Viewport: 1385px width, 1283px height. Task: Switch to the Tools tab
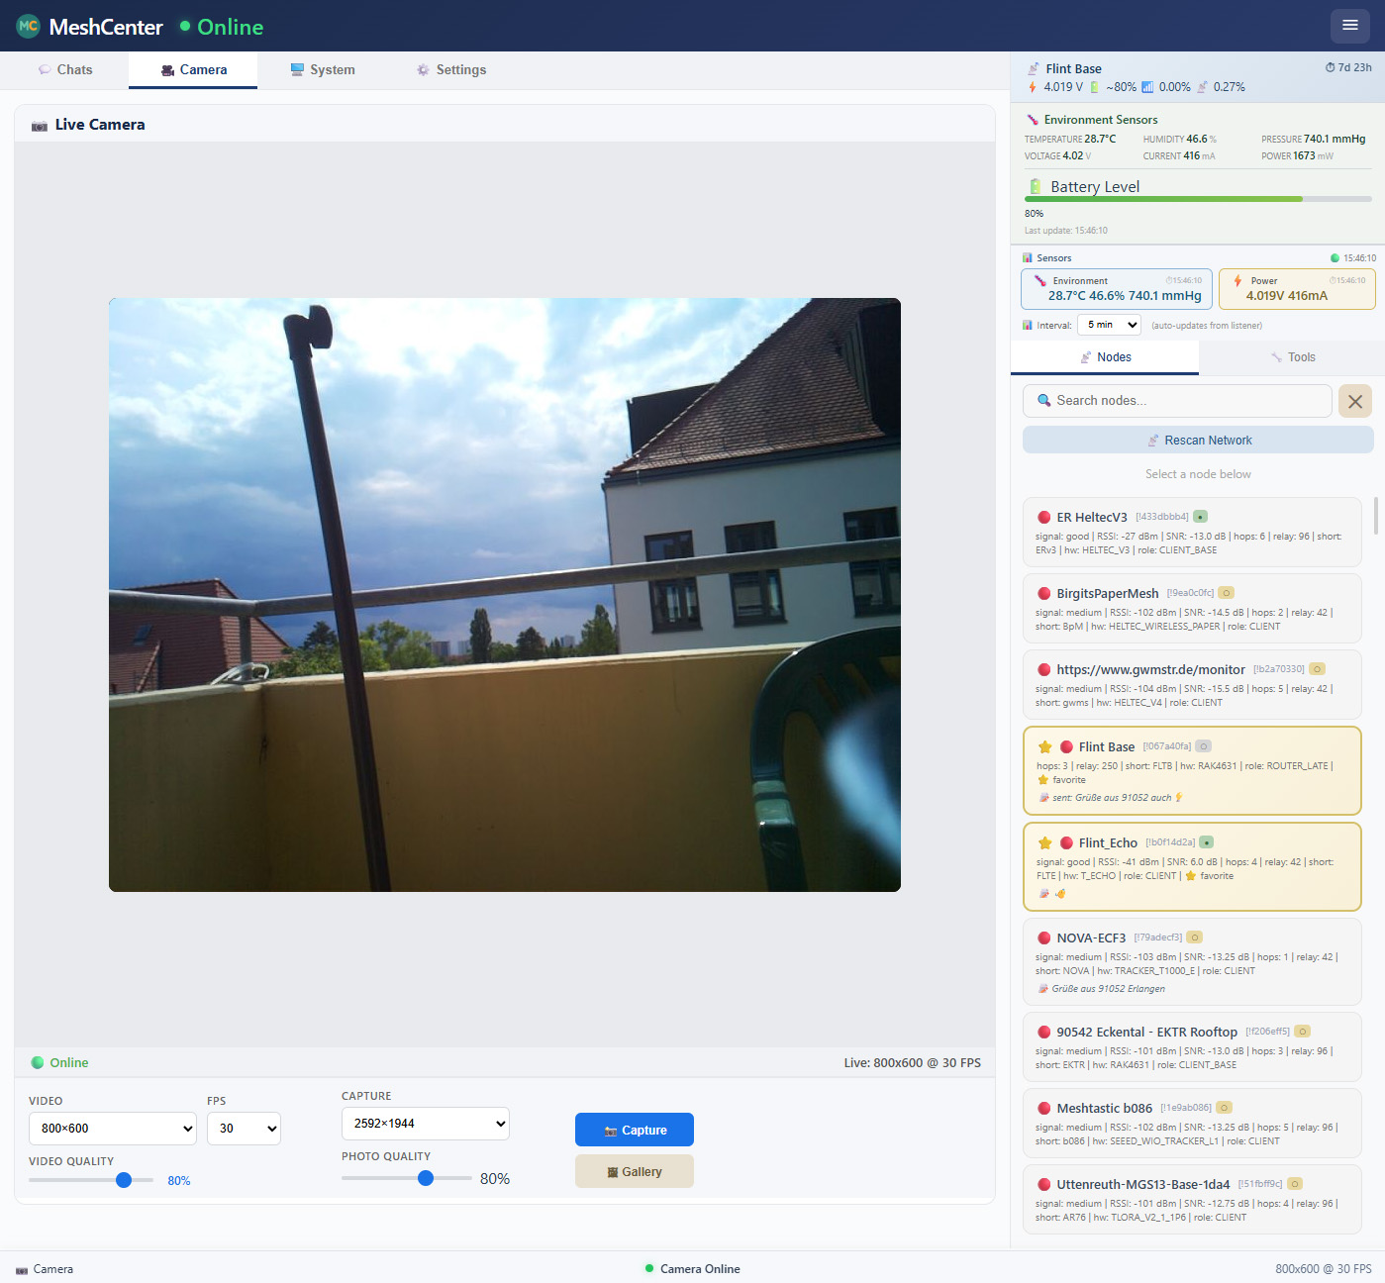(1292, 357)
